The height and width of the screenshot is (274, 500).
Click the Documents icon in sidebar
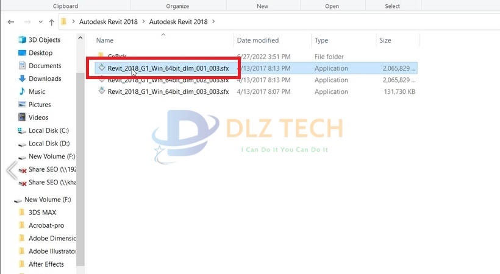(x=22, y=66)
